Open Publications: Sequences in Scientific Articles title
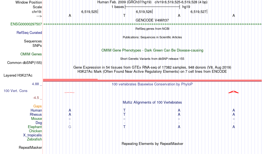This screenshot has width=262, height=154. (152, 37)
